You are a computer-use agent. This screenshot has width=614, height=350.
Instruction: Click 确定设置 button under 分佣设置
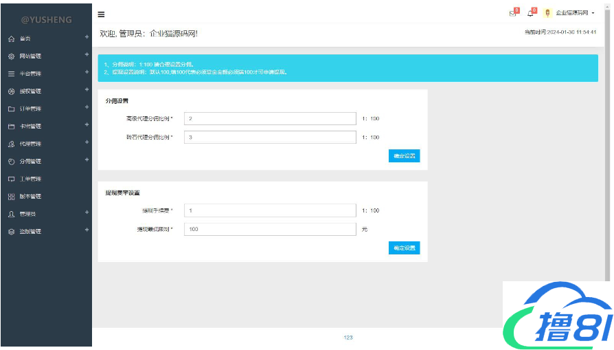pyautogui.click(x=404, y=156)
